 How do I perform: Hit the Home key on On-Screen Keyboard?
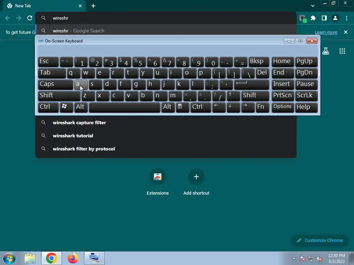point(283,62)
